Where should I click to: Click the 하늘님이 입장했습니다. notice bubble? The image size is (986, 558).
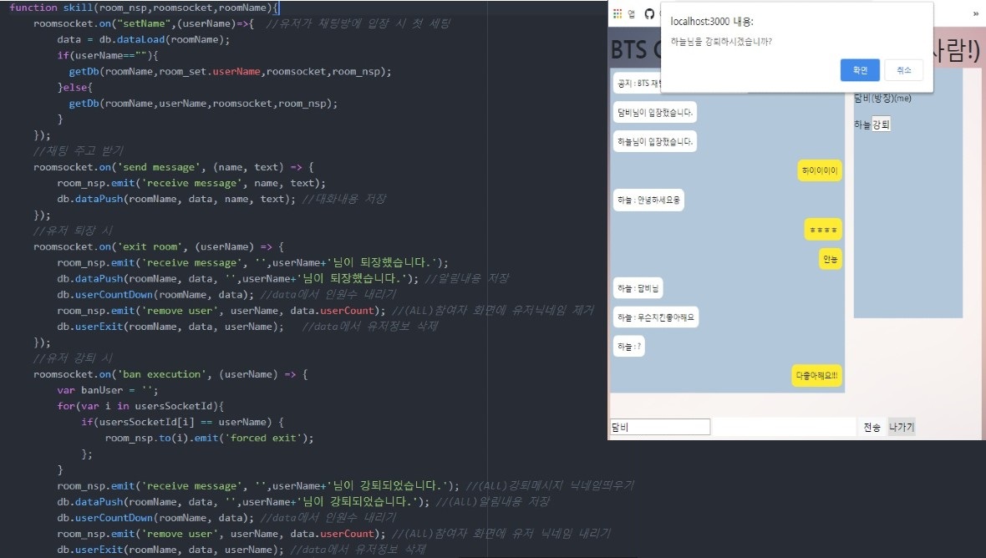(654, 142)
